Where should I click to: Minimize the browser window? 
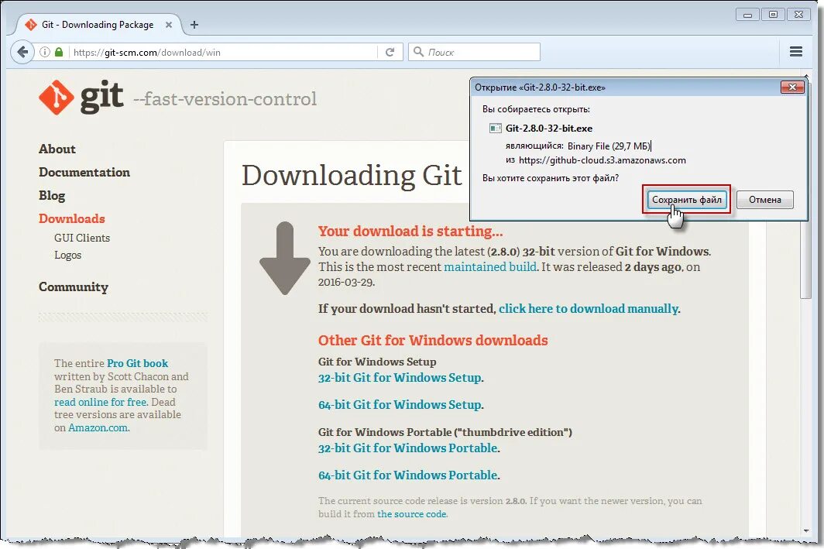click(747, 15)
